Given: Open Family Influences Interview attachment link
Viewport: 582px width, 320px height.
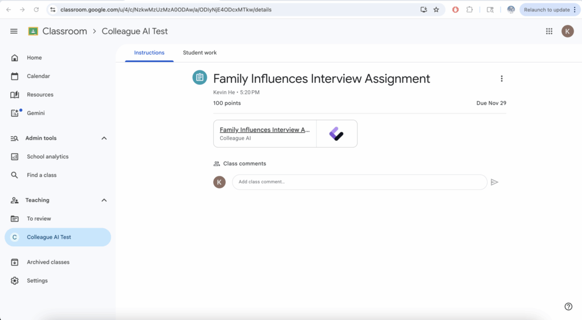Looking at the screenshot, I should (x=265, y=130).
